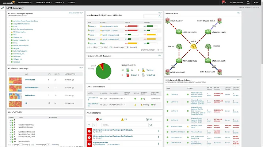Expand VLAN 3 Wood_Dale_Servers_3 row

click(x=9, y=125)
